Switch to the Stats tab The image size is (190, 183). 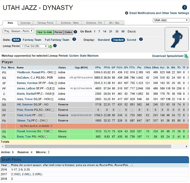tap(10, 23)
